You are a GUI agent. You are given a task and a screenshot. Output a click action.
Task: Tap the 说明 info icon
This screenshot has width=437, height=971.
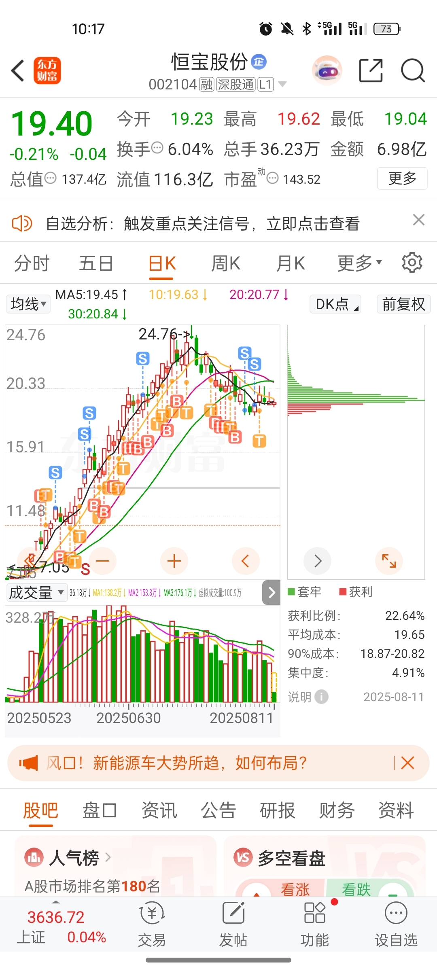coord(322,697)
